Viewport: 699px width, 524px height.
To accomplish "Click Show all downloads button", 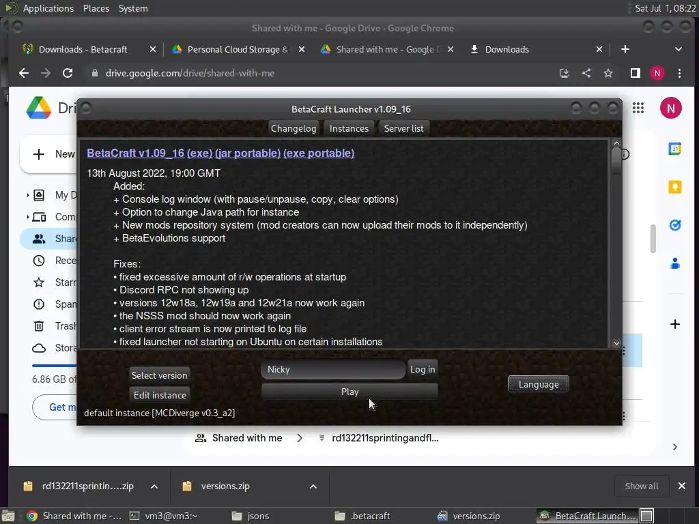I will click(642, 486).
